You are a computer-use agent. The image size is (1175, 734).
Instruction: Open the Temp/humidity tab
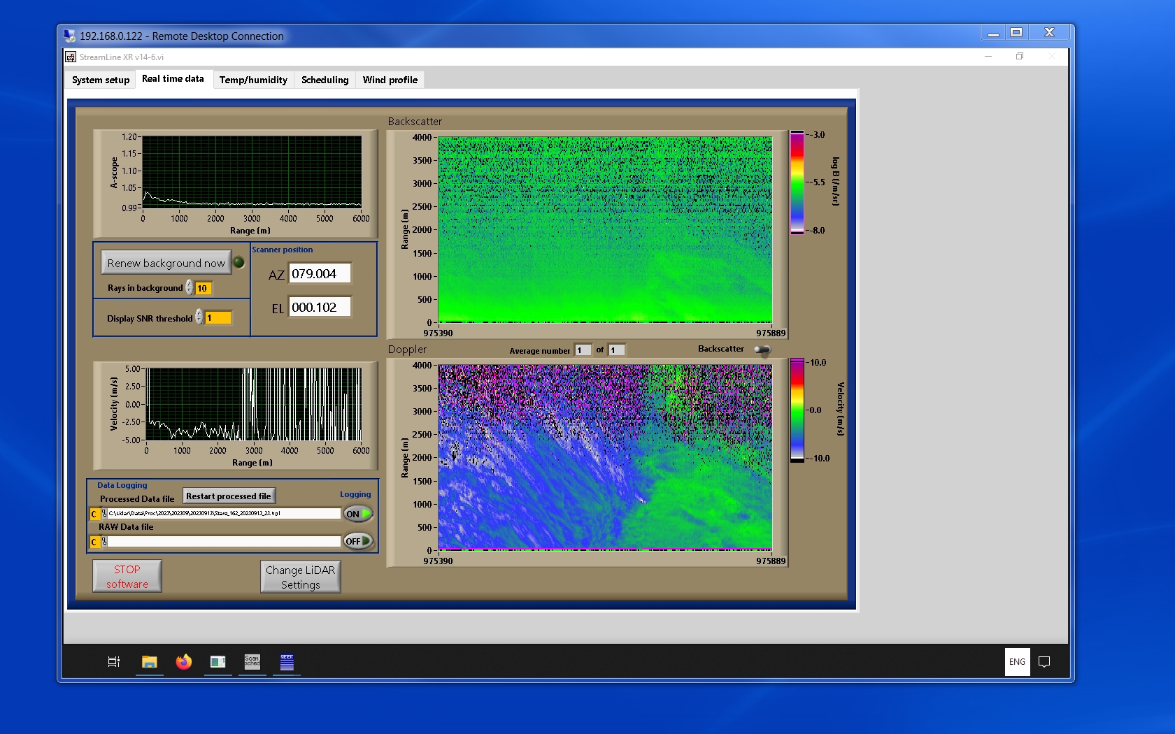[x=253, y=80]
